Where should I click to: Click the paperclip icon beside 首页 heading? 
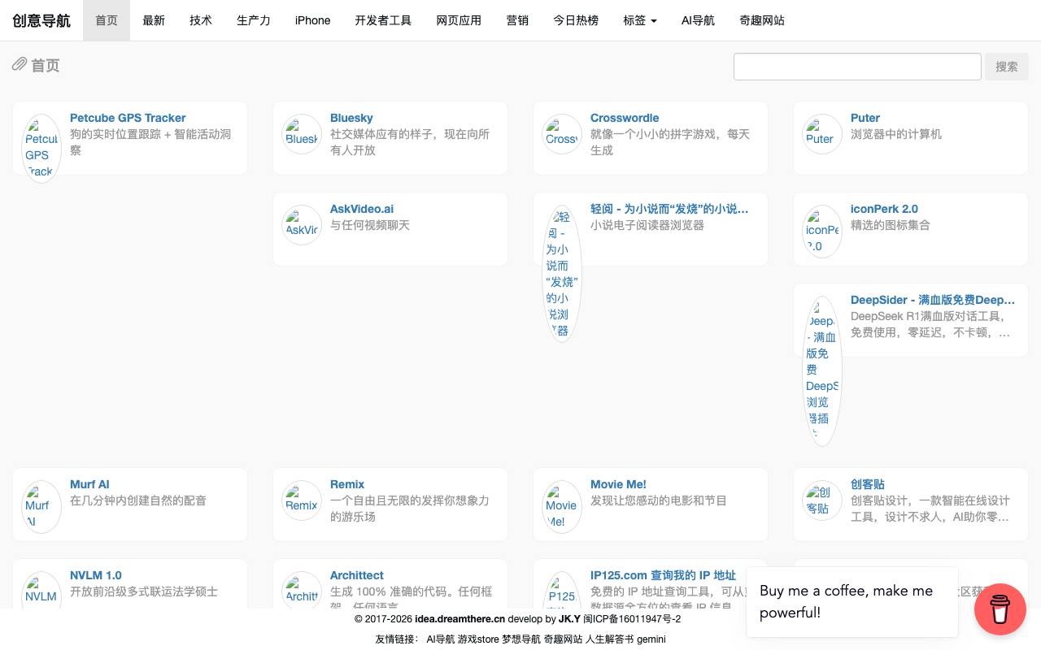click(x=20, y=64)
